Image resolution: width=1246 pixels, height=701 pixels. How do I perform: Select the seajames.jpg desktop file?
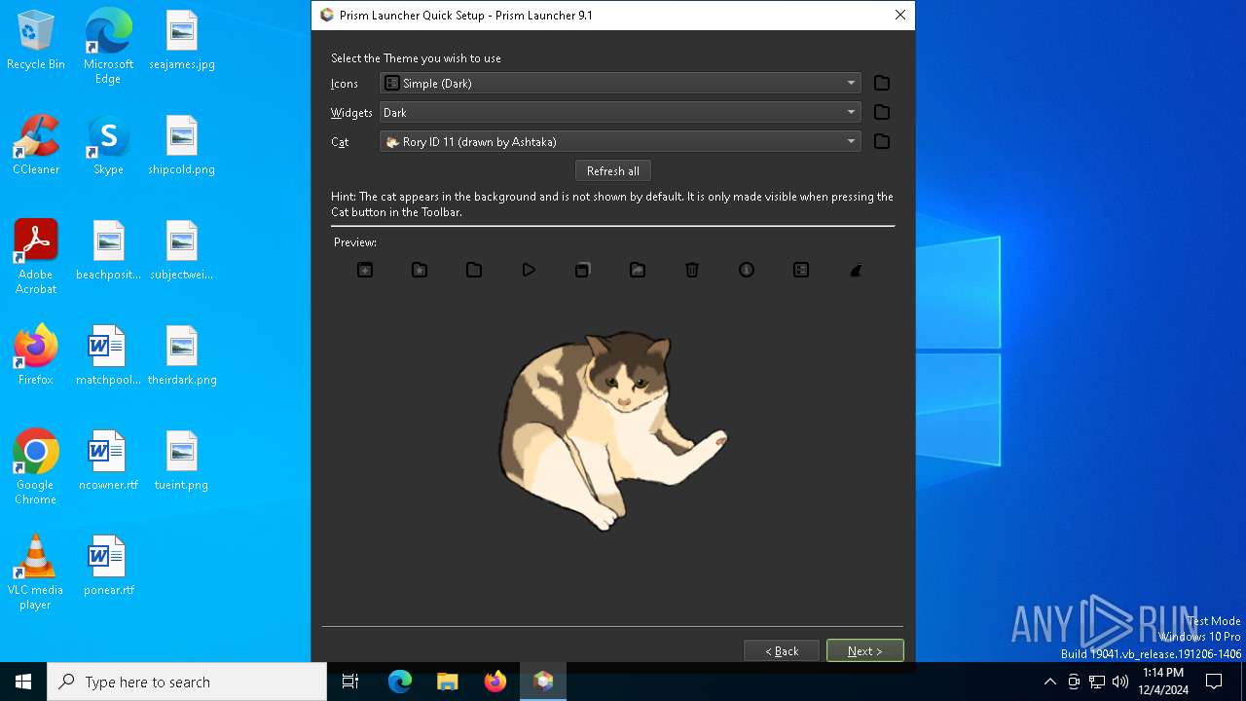point(182,41)
